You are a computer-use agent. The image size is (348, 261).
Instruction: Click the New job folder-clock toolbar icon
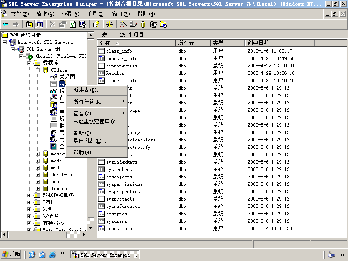point(163,24)
